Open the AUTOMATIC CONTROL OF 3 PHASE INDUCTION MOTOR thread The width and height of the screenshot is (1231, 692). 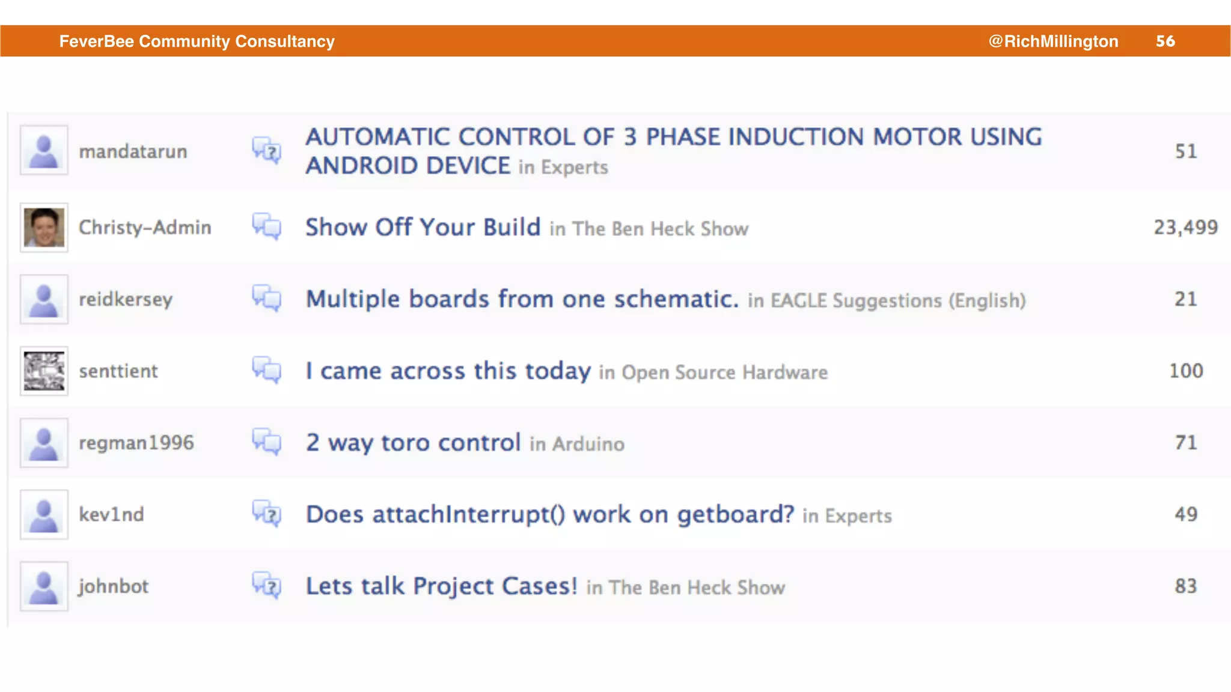673,138
